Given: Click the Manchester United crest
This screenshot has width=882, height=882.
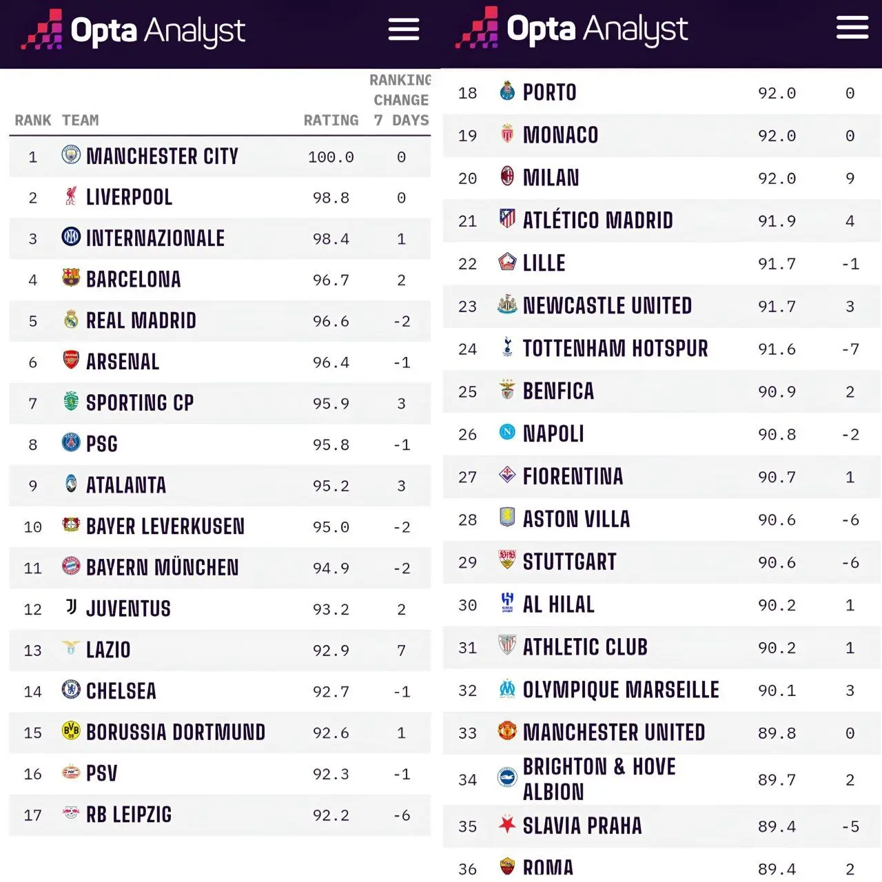Looking at the screenshot, I should (507, 731).
